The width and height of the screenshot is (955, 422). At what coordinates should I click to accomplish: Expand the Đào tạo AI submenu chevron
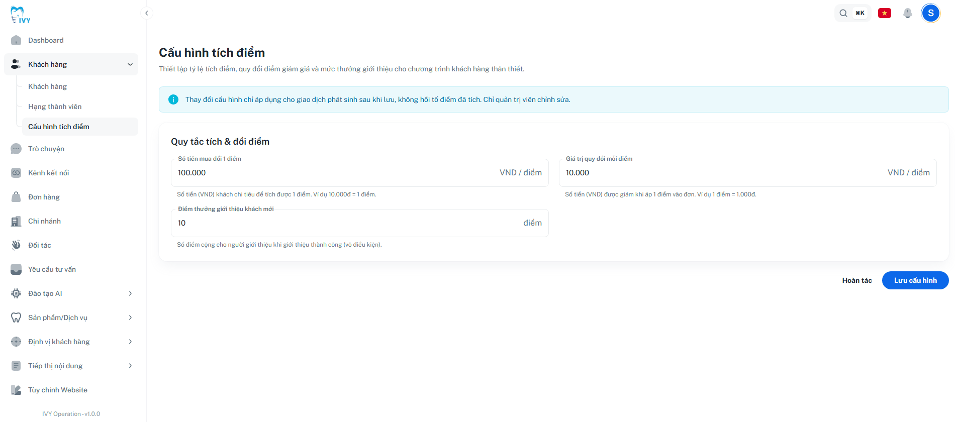[x=130, y=293]
